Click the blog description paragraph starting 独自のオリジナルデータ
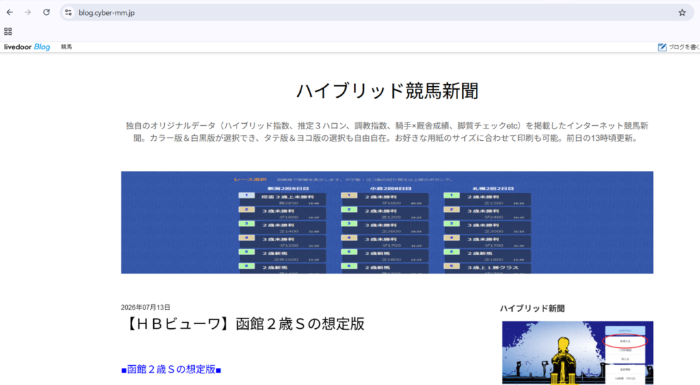The height and width of the screenshot is (385, 700). tap(387, 132)
